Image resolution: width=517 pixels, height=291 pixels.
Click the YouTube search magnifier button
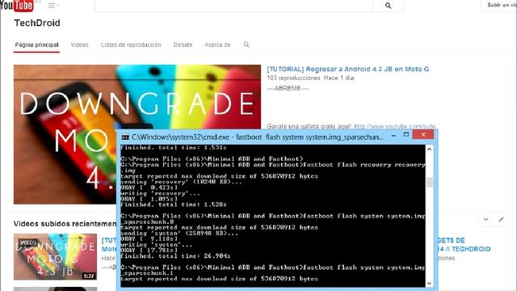point(388,6)
